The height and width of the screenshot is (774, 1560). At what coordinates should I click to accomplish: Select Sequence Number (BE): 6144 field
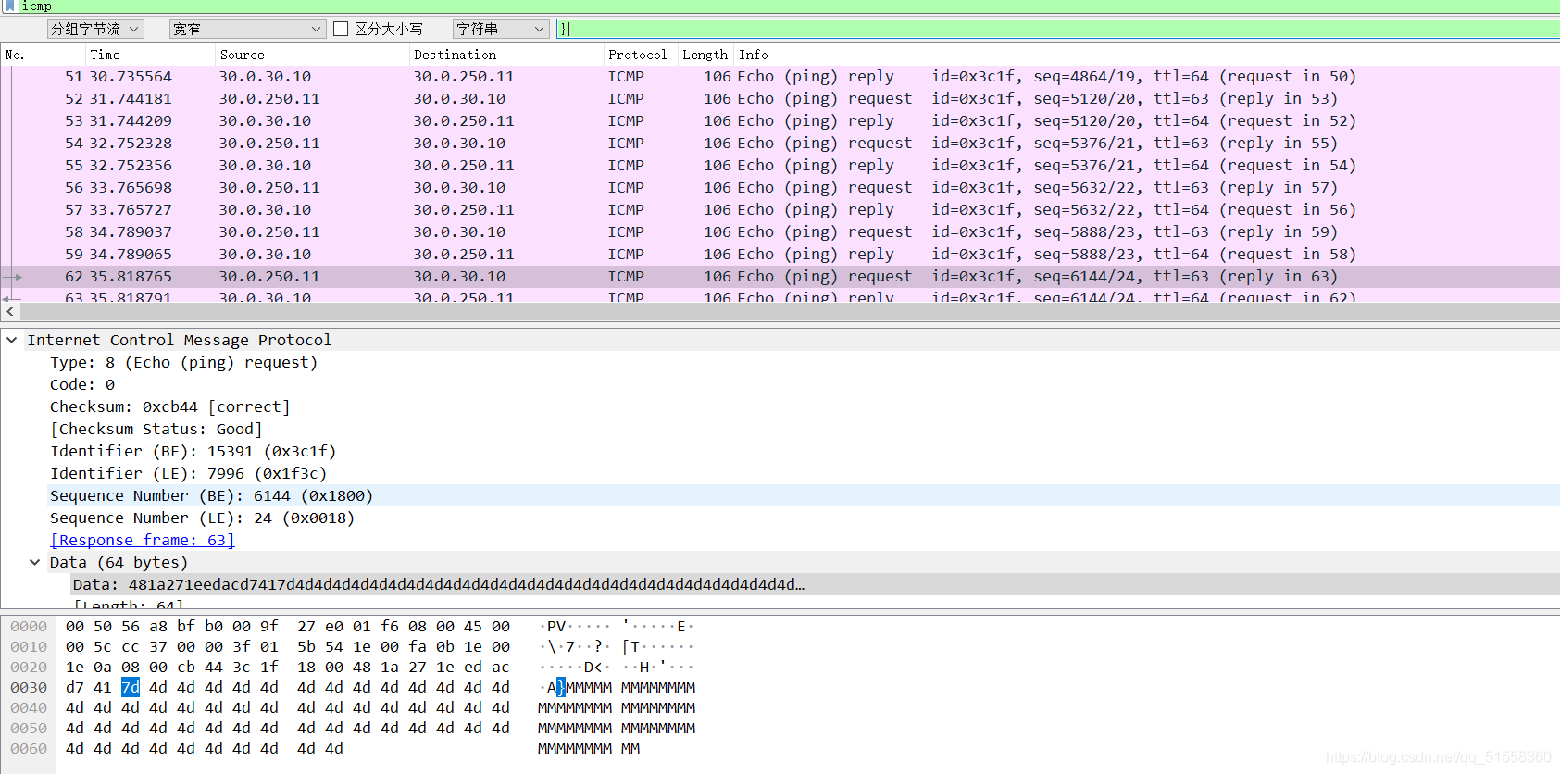[211, 495]
